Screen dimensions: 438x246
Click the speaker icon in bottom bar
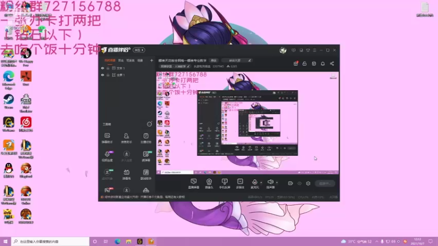tap(270, 182)
